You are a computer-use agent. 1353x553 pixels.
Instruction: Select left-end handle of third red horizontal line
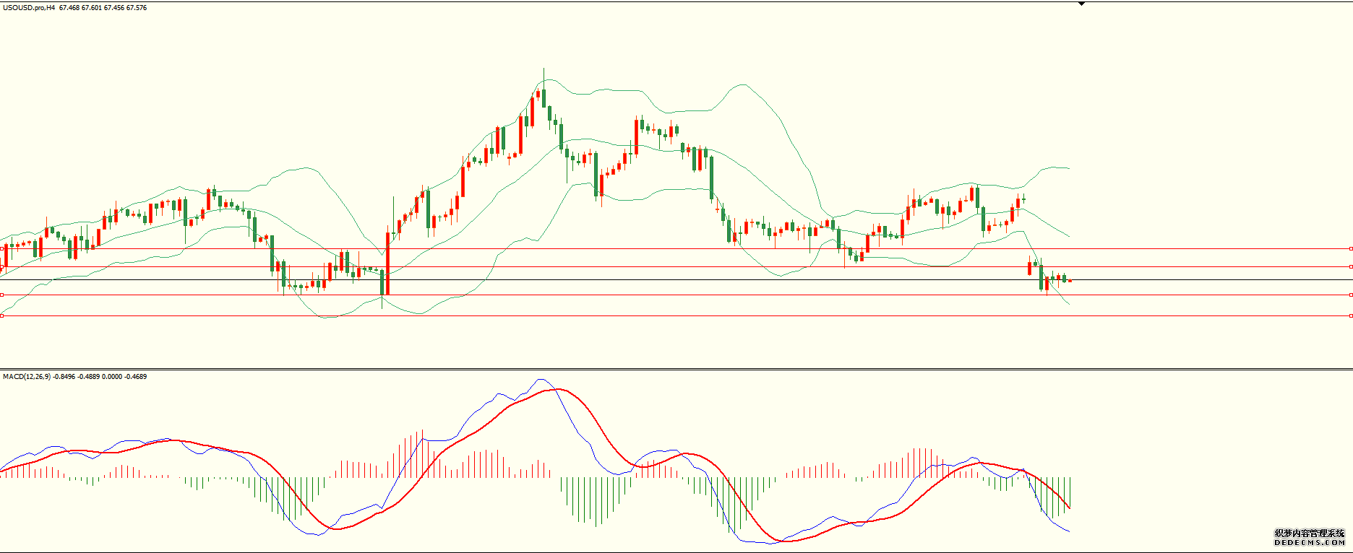(2, 295)
